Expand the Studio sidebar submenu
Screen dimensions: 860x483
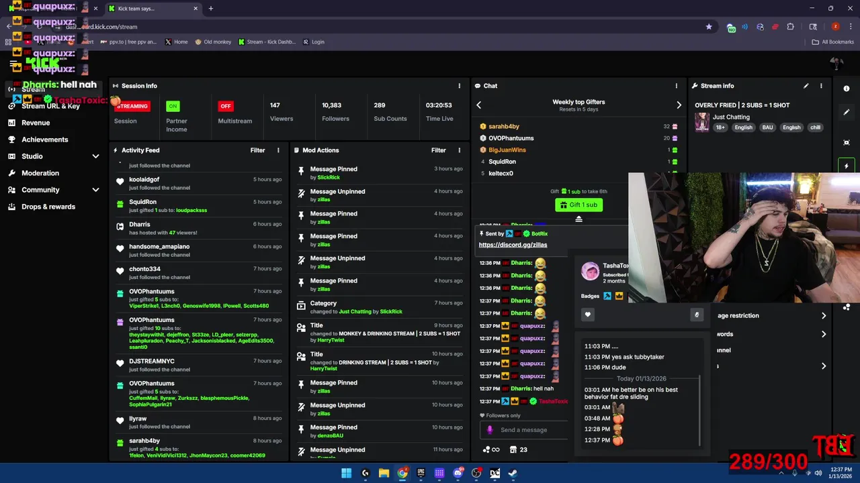95,156
